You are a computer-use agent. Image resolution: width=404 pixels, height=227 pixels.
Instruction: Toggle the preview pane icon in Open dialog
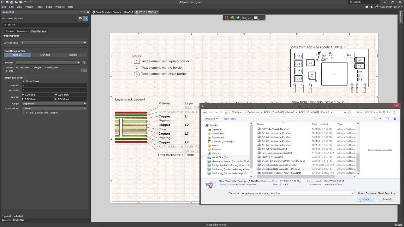[x=387, y=119]
